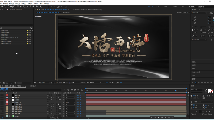Image resolution: width=214 pixels, height=120 pixels.
Task: Select the Pan Behind anchor point tool
Action: tap(14, 7)
